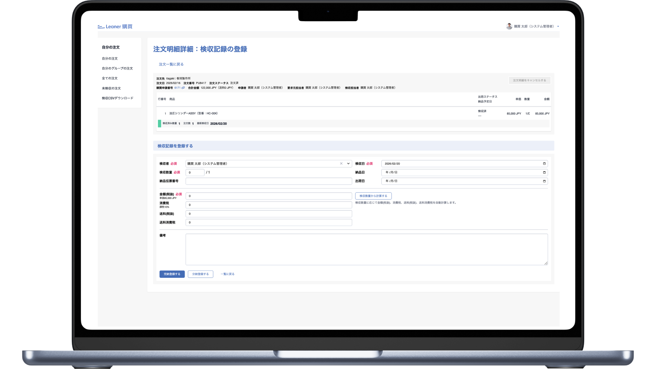Open purchase request 6171

point(177,87)
